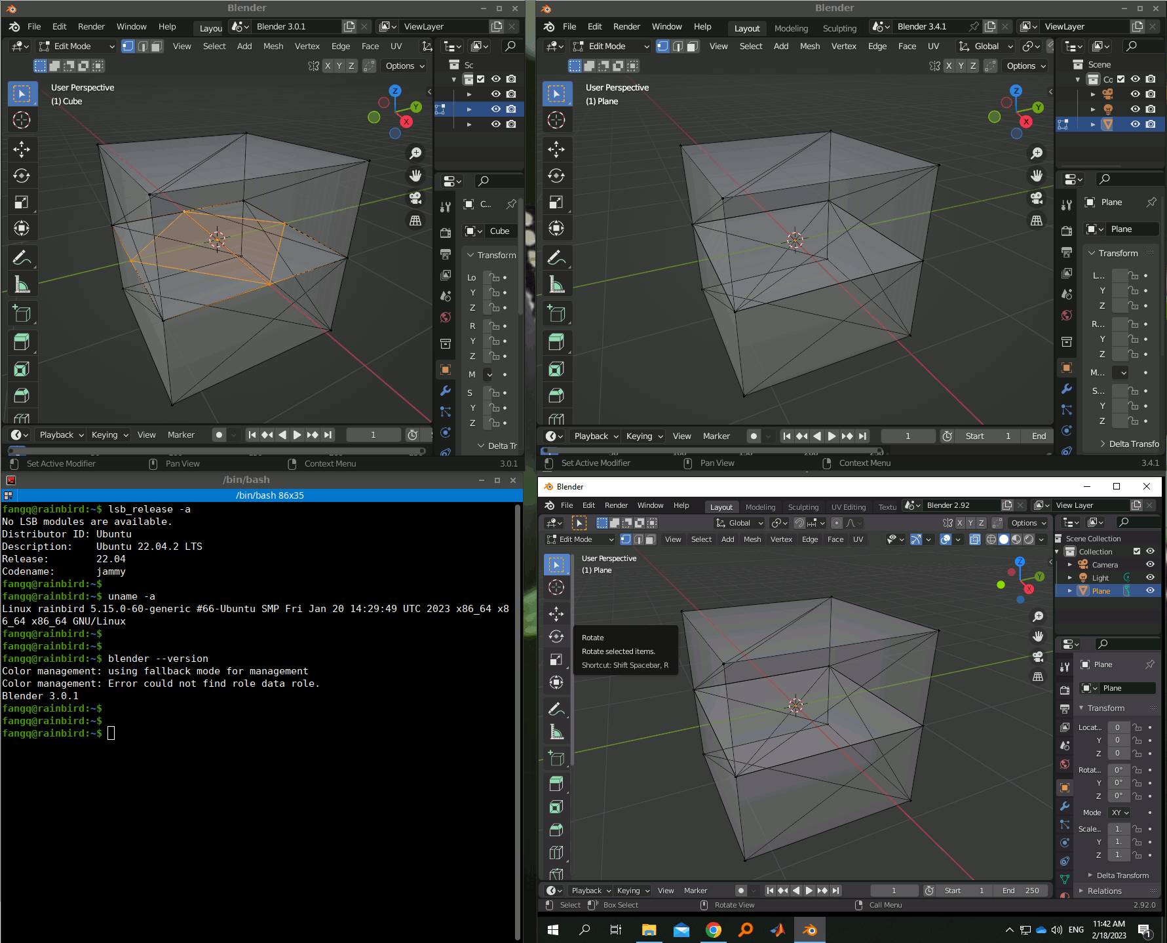Enable face select mode in Blender 3.4.1 header

tap(693, 46)
